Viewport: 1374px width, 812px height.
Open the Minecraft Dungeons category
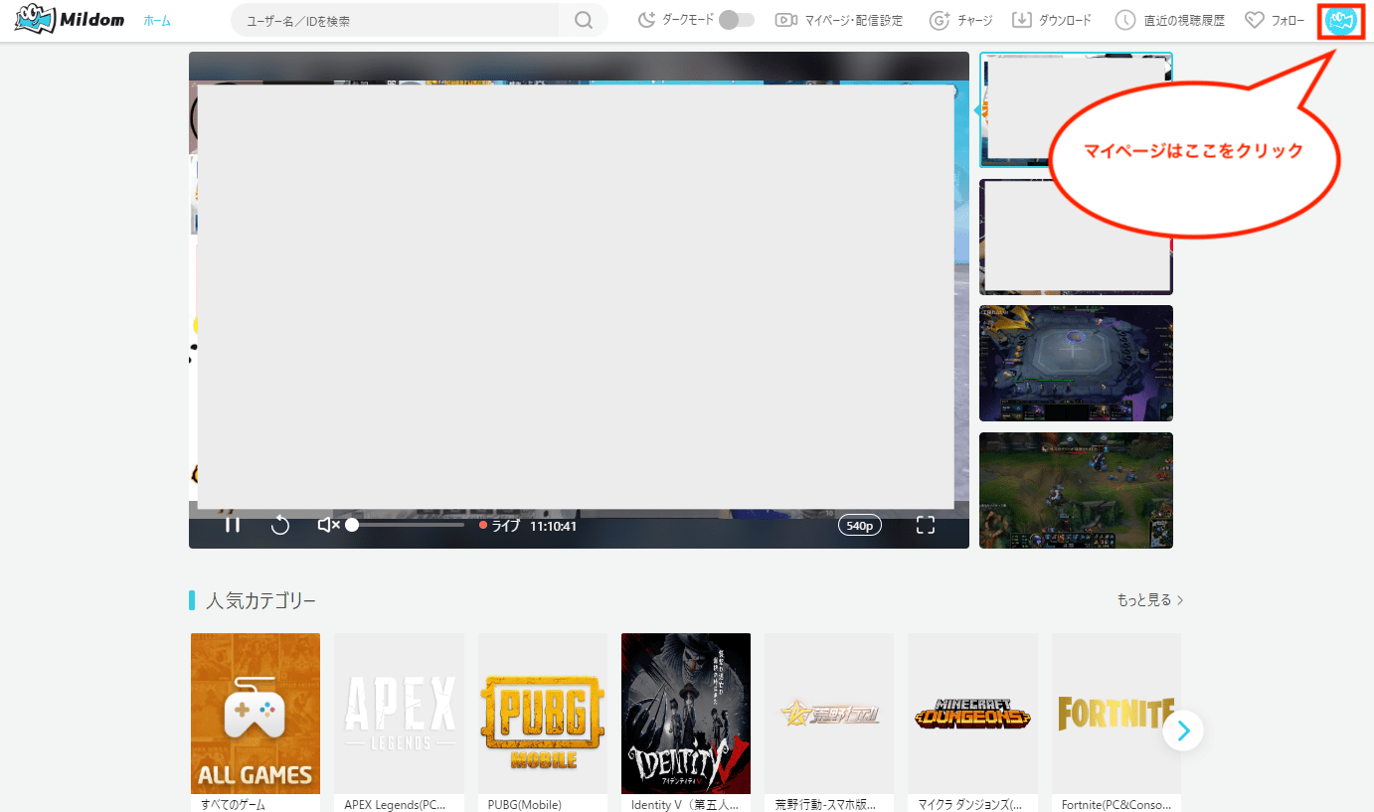click(x=973, y=714)
